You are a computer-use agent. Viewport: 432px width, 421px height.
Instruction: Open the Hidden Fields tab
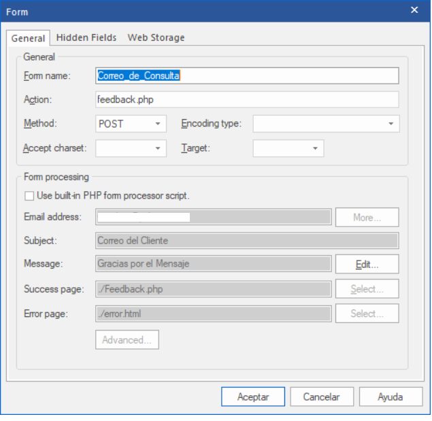[x=86, y=37]
